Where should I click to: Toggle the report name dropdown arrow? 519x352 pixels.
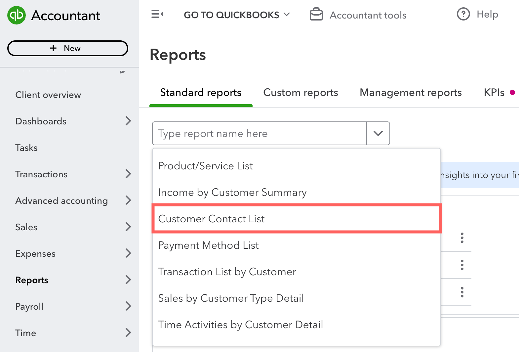(378, 133)
